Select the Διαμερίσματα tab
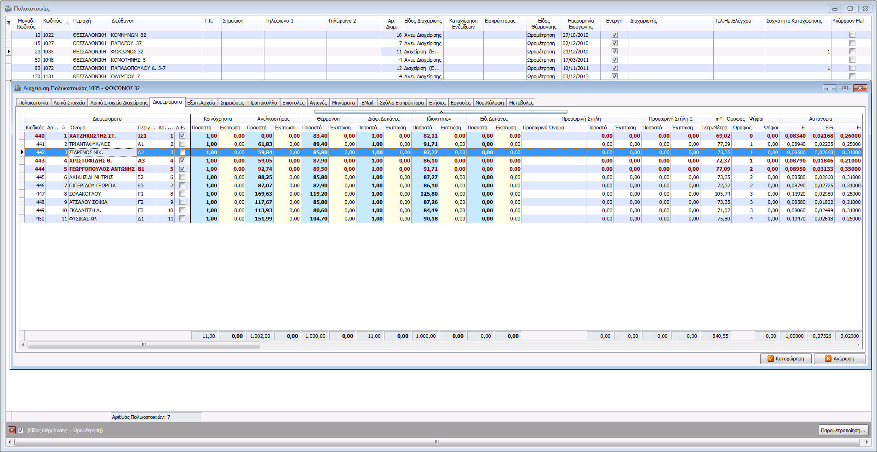This screenshot has width=877, height=452. pos(167,102)
